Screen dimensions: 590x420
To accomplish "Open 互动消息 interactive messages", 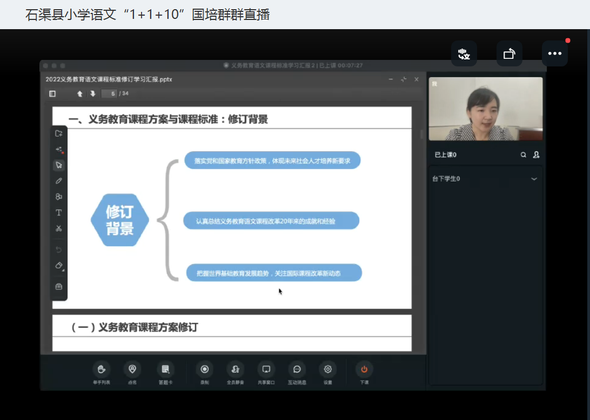I will point(297,369).
